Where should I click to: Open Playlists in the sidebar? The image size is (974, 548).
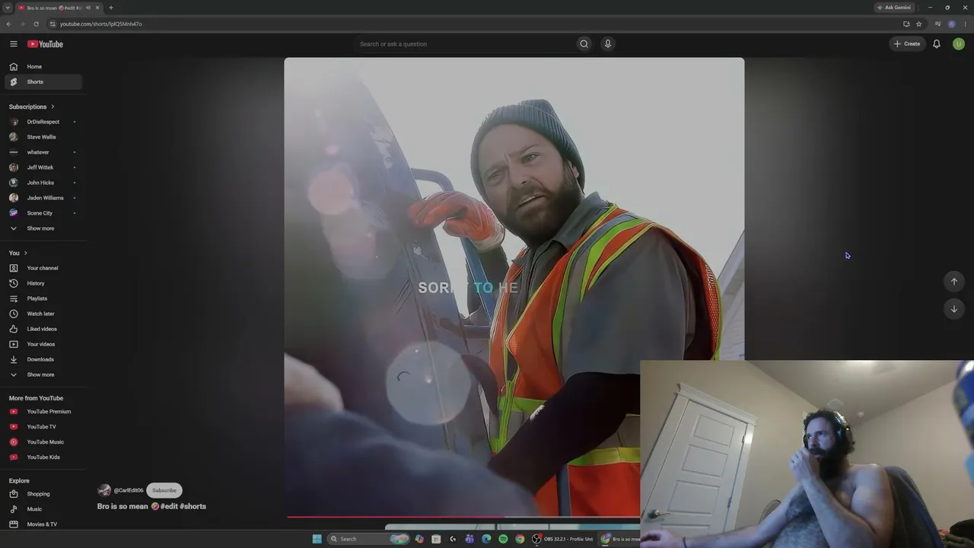click(x=43, y=298)
